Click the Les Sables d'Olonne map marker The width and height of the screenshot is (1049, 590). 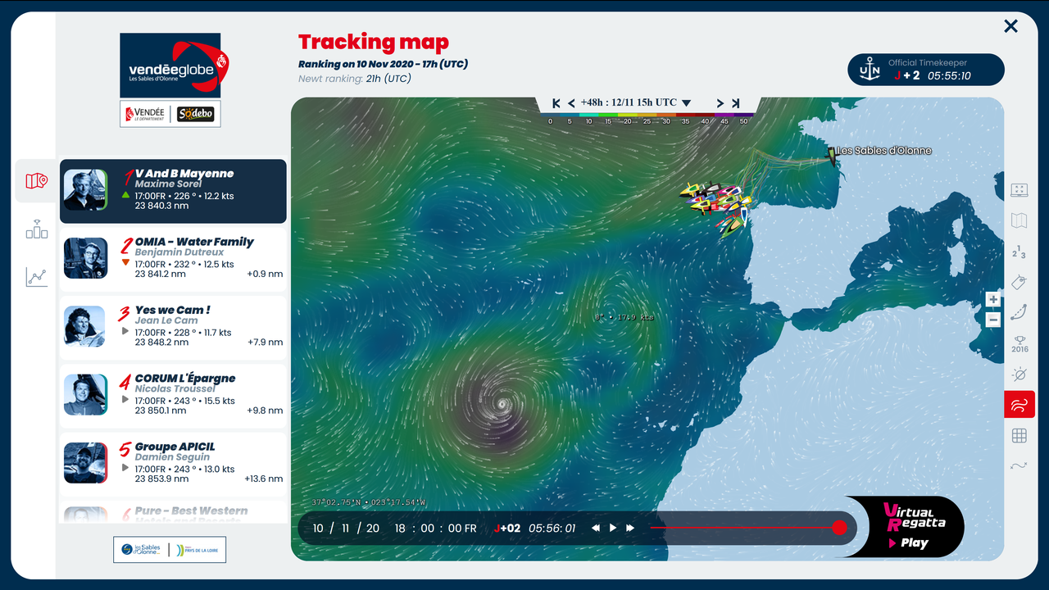833,155
